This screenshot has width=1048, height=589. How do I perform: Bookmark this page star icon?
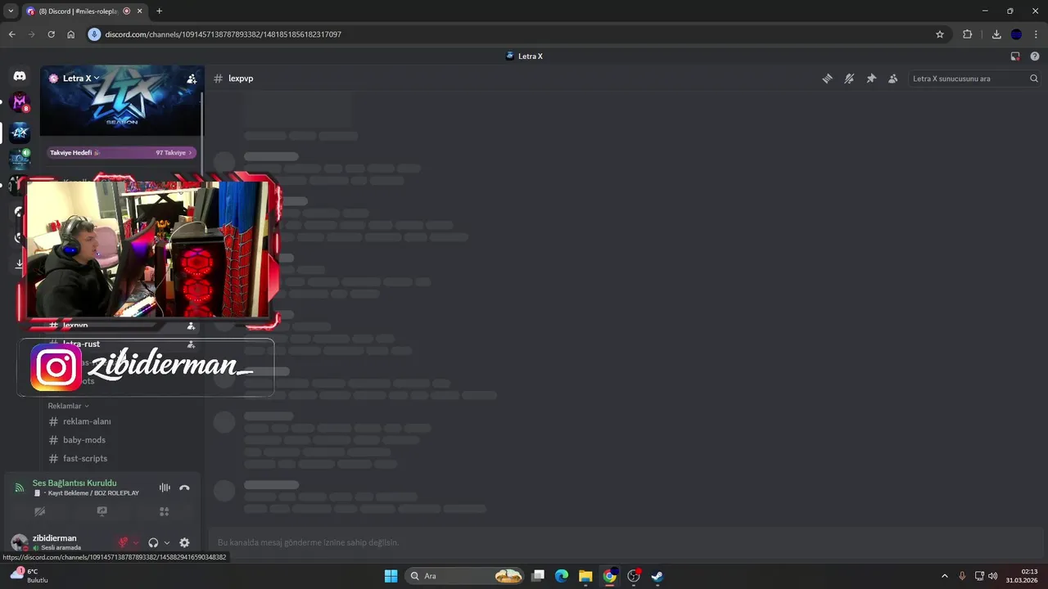940,34
